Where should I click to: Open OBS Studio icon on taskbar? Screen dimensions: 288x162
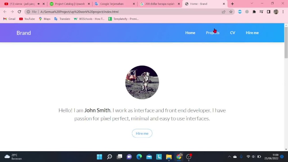(189, 157)
